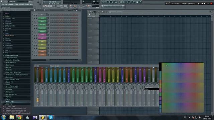Toggle channel select LED beside Kick
This screenshot has height=120, width=214.
[x=49, y=15]
